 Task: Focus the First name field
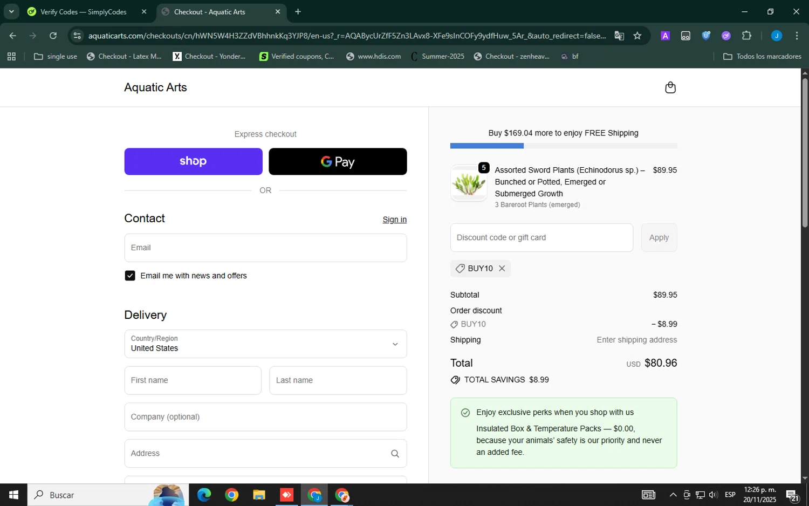pos(193,380)
